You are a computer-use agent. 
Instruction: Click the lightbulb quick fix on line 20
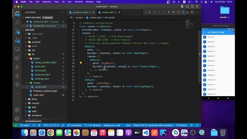coord(81,63)
